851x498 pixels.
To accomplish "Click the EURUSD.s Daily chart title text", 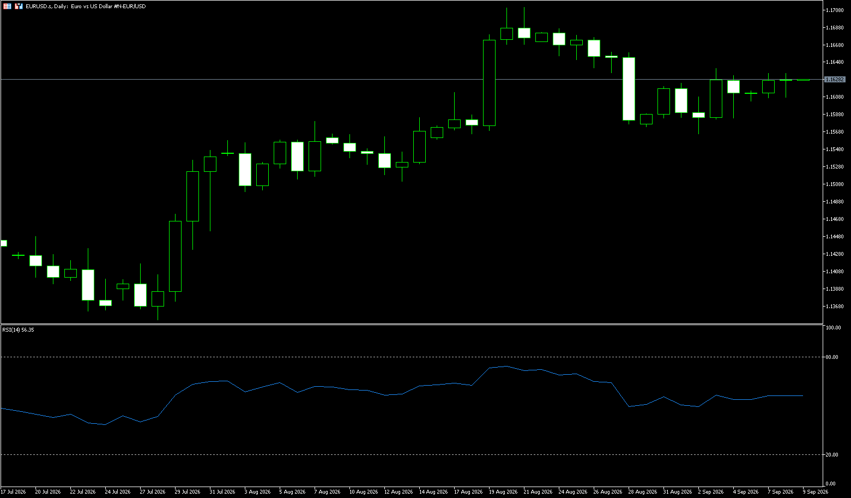I will pos(86,6).
